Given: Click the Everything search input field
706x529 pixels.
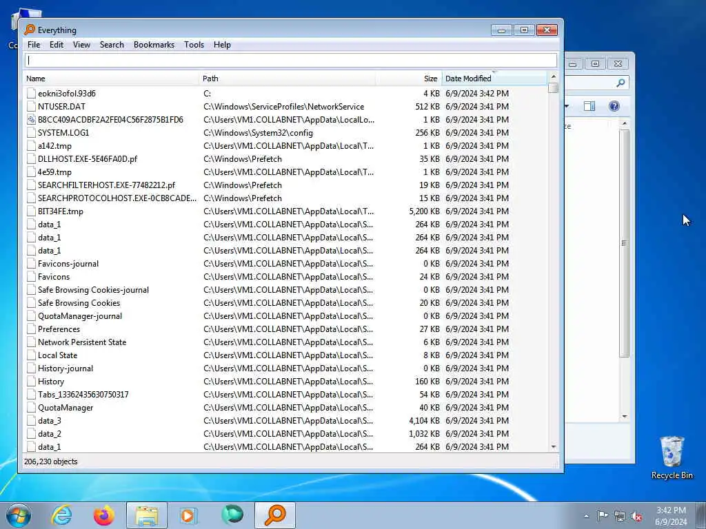Looking at the screenshot, I should [291, 61].
